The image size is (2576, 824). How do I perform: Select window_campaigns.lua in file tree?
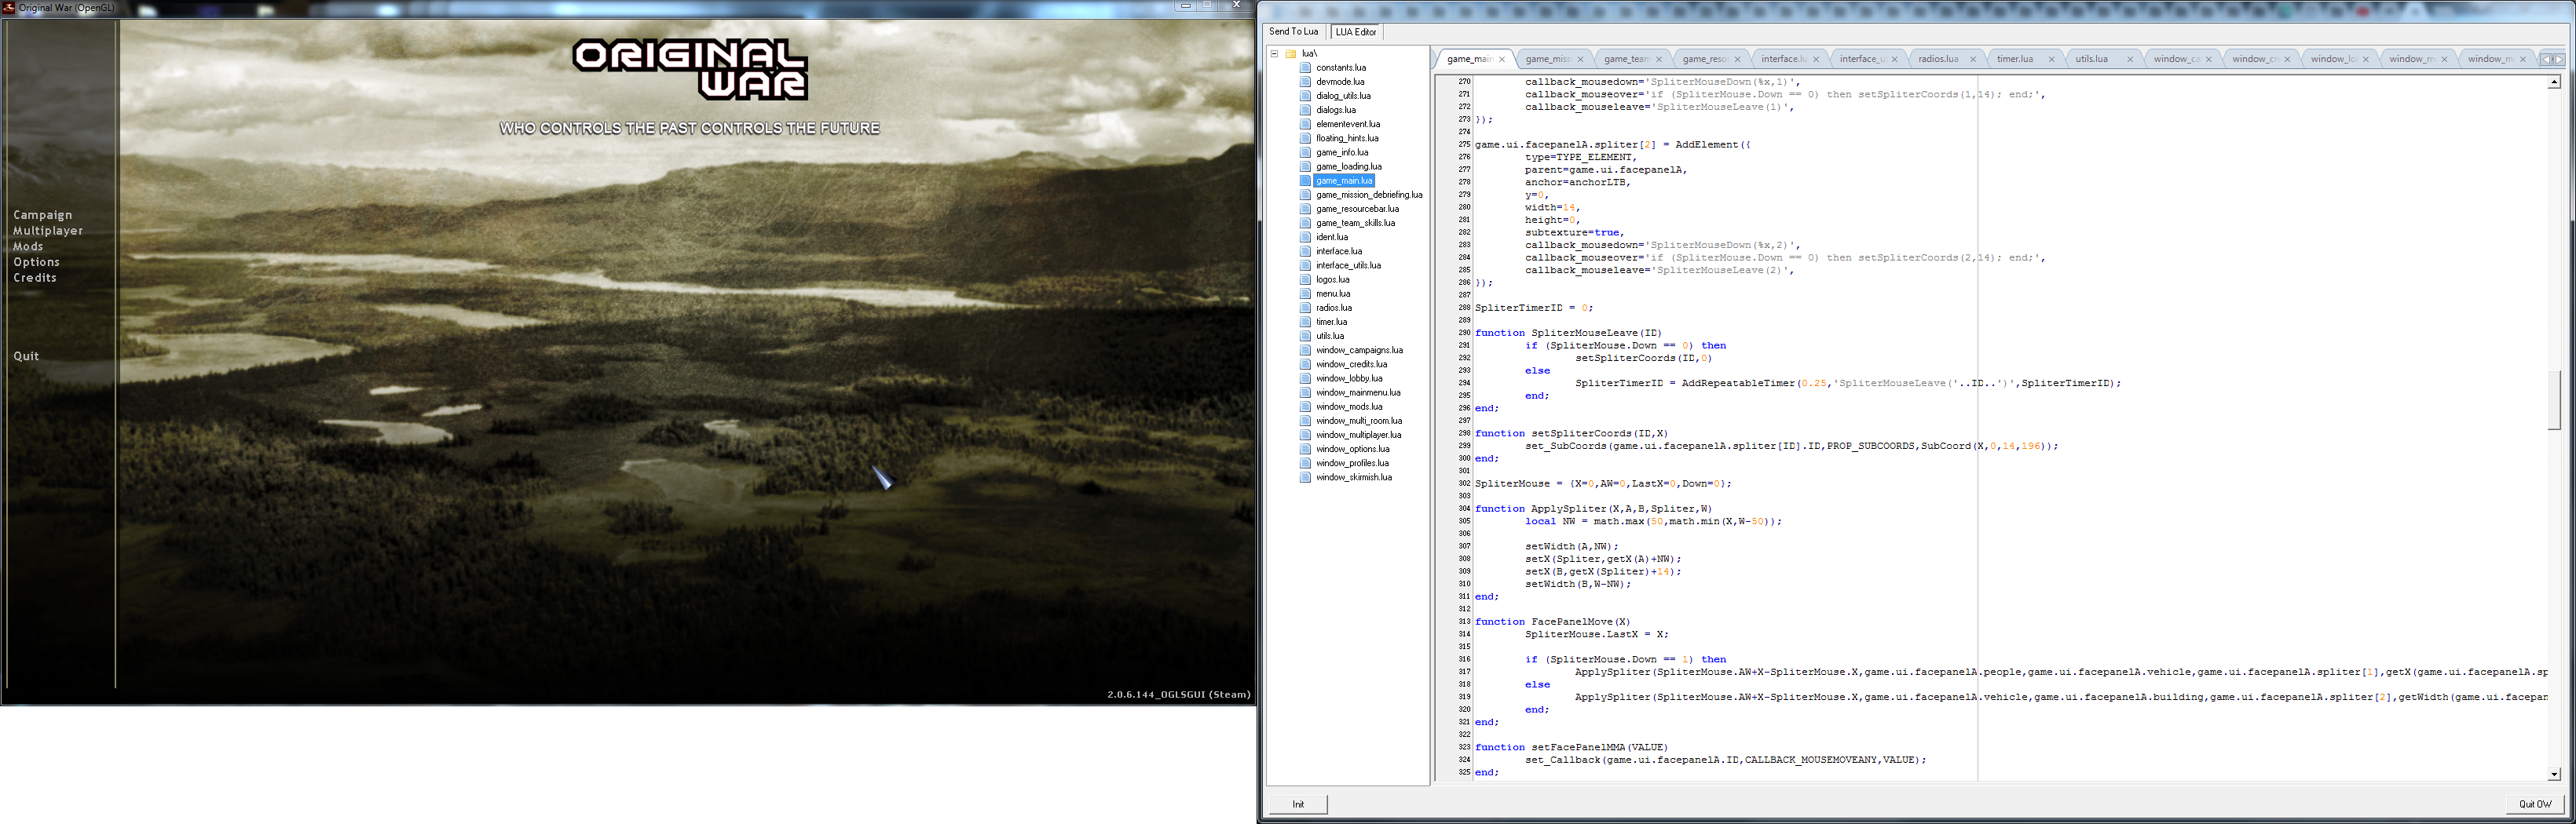coord(1359,349)
